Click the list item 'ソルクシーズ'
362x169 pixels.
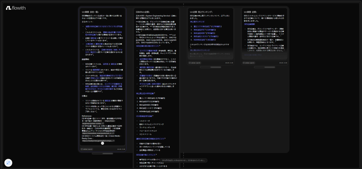click(x=145, y=121)
